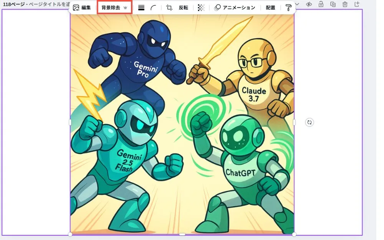Click 反転 to flip the image
The width and height of the screenshot is (384, 240).
click(184, 8)
